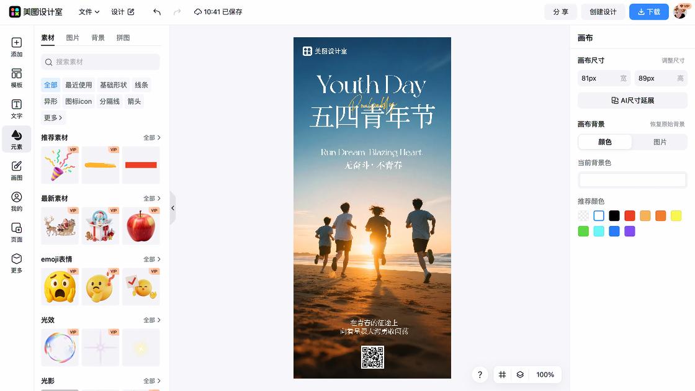Select the 图标icon filter chip
The width and height of the screenshot is (695, 391).
[78, 101]
